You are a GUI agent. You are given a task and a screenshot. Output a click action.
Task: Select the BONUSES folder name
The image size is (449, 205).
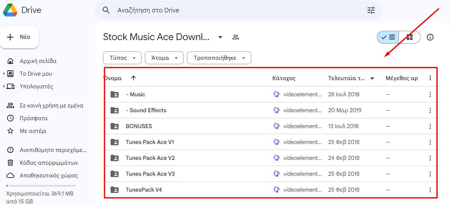pos(139,126)
